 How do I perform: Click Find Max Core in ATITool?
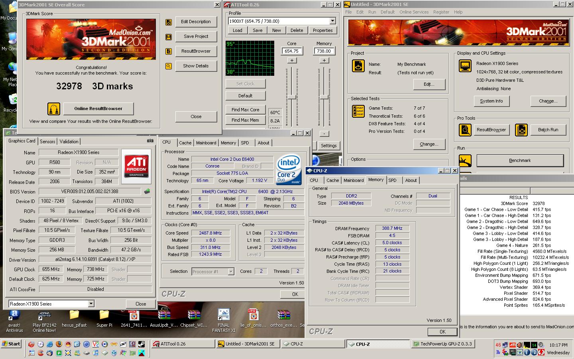(x=245, y=110)
